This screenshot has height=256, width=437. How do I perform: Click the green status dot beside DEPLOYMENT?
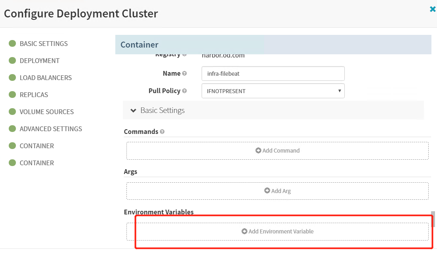tap(12, 61)
